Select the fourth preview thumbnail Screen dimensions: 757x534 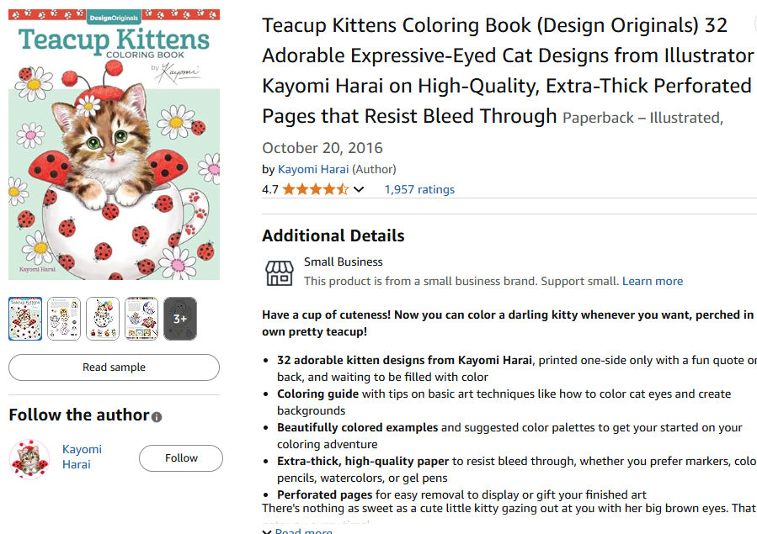141,319
